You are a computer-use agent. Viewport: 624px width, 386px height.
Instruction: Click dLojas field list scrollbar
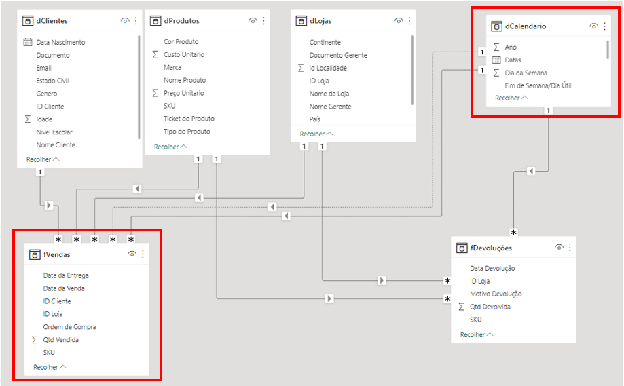click(412, 71)
